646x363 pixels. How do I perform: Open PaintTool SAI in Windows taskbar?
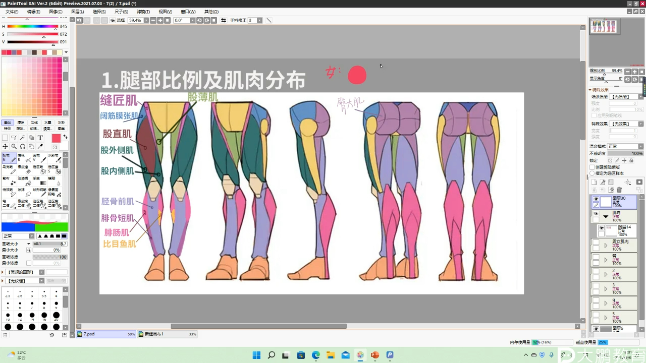(x=360, y=355)
